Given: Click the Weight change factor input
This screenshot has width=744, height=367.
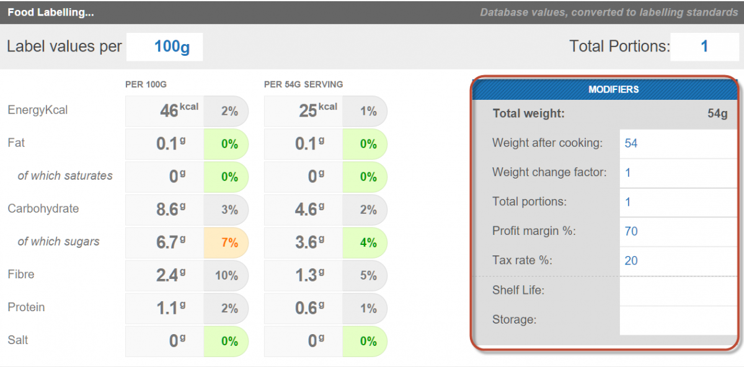Looking at the screenshot, I should (x=678, y=173).
